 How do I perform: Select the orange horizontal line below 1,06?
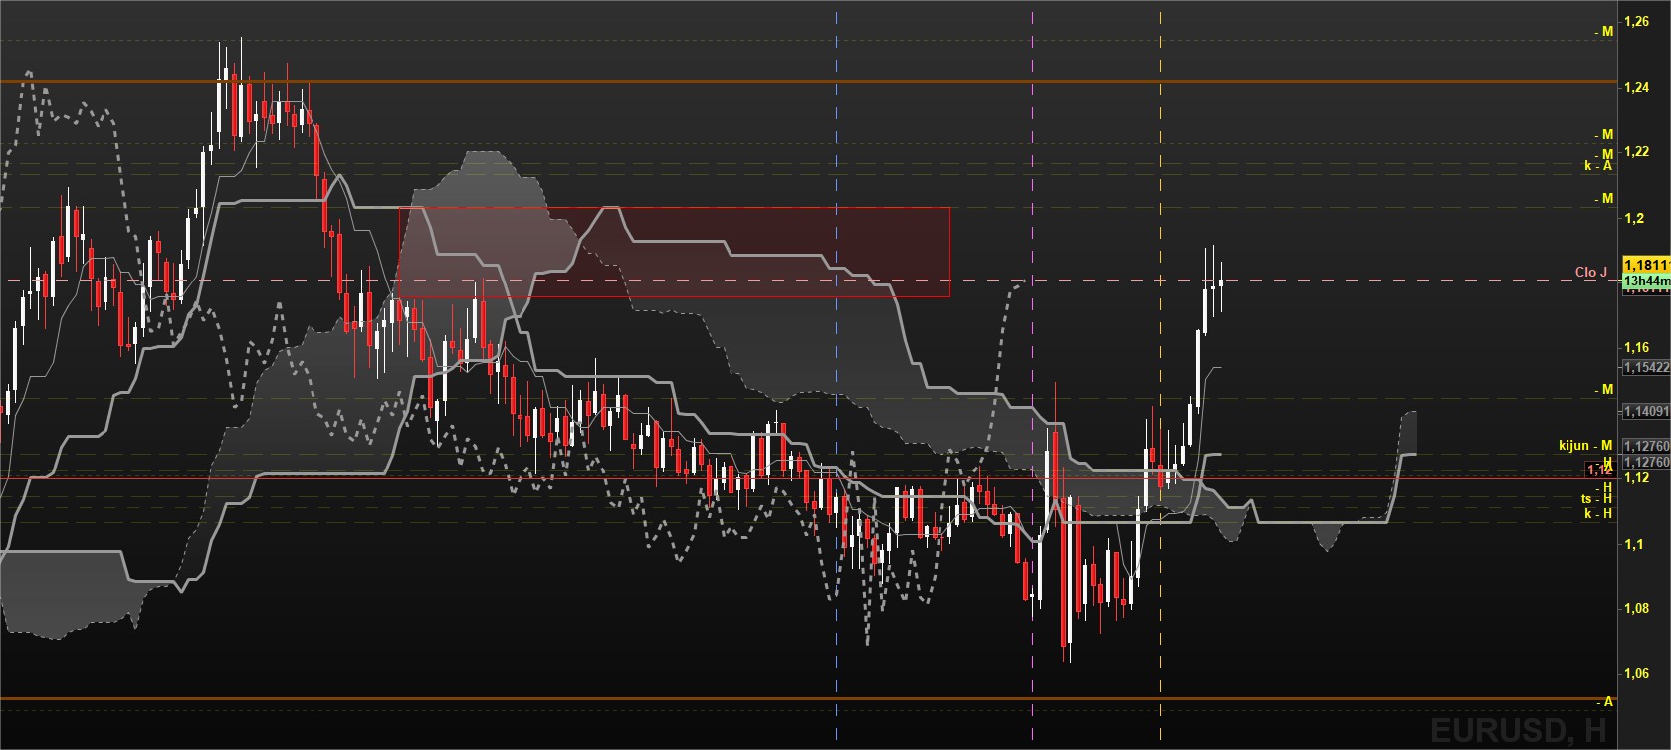(806, 699)
